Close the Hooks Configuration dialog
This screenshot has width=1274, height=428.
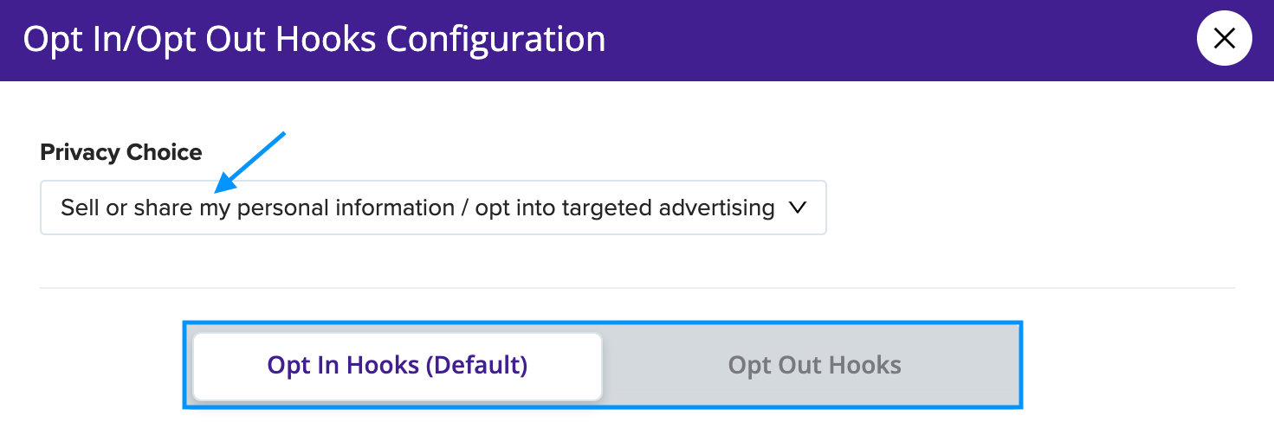pyautogui.click(x=1224, y=39)
